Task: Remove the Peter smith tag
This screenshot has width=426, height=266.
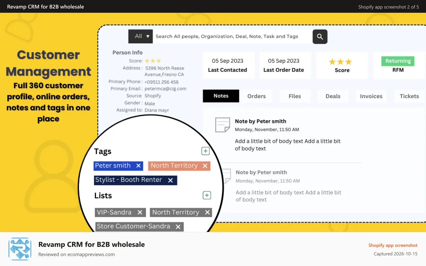Action: (138, 166)
